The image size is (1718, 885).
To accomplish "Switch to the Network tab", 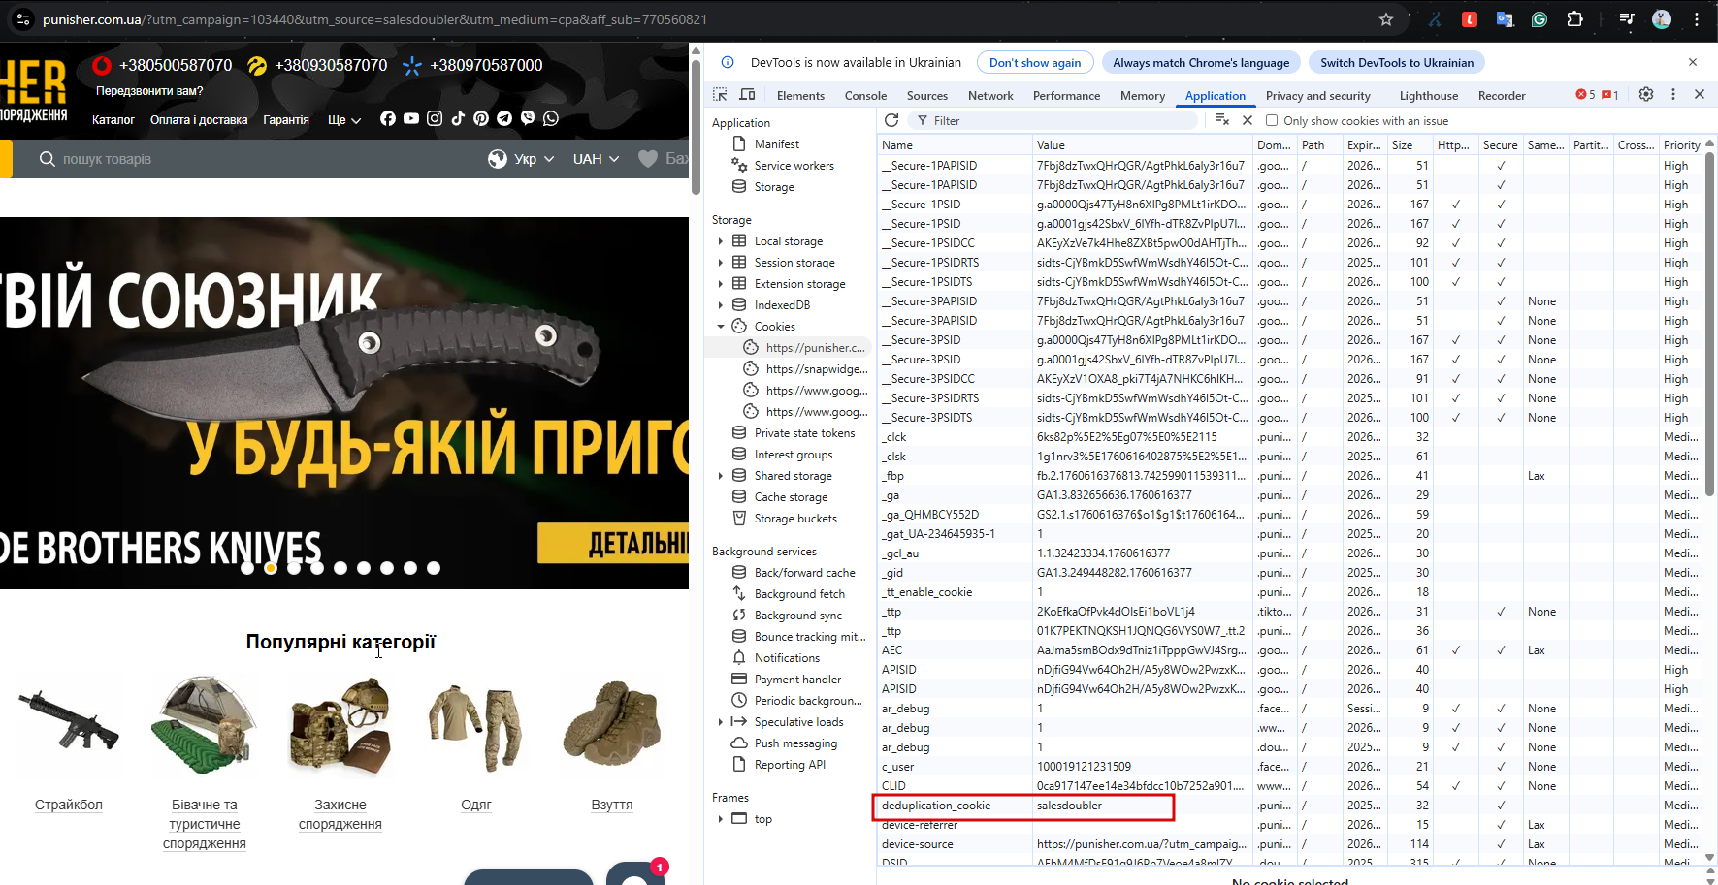I will point(990,96).
